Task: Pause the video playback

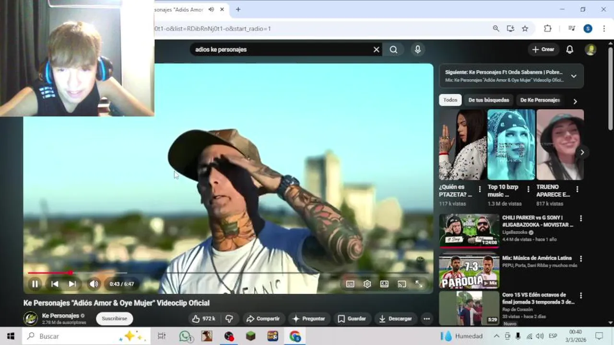Action: point(35,284)
